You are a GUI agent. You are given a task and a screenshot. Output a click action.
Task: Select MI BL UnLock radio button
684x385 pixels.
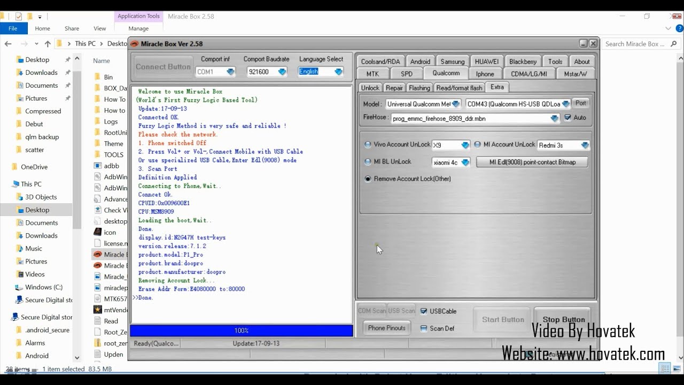coord(368,161)
